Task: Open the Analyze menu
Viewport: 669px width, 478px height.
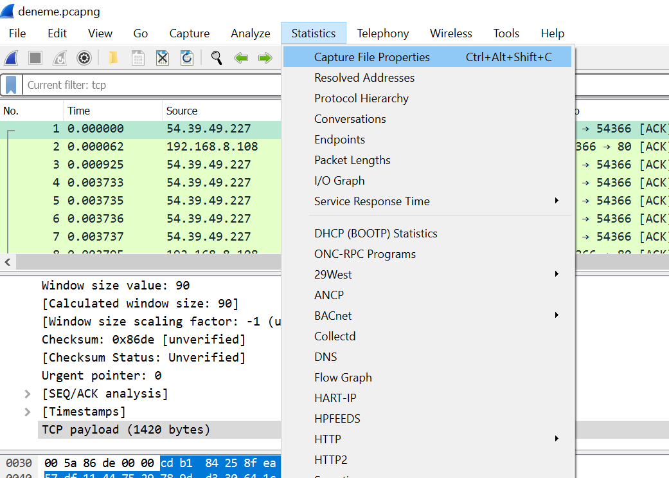Action: (x=251, y=33)
